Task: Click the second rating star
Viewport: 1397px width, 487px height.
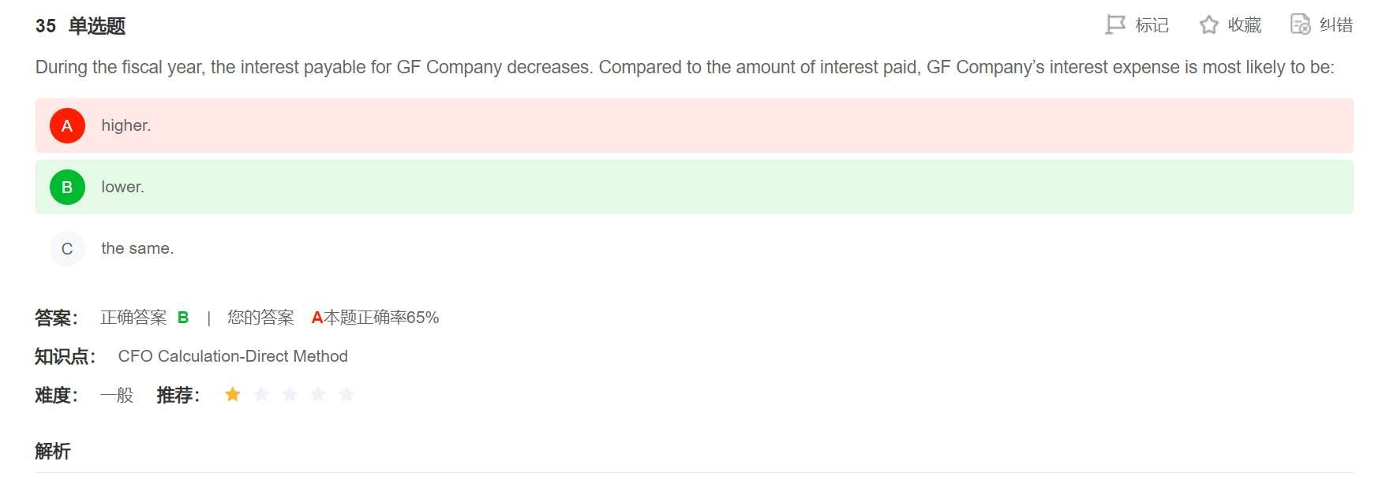Action: 261,394
